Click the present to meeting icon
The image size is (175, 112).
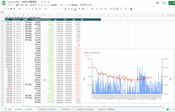164,3
